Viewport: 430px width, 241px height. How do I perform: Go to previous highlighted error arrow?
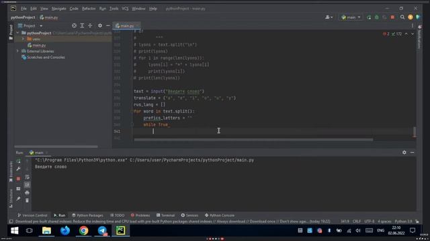[x=406, y=34]
